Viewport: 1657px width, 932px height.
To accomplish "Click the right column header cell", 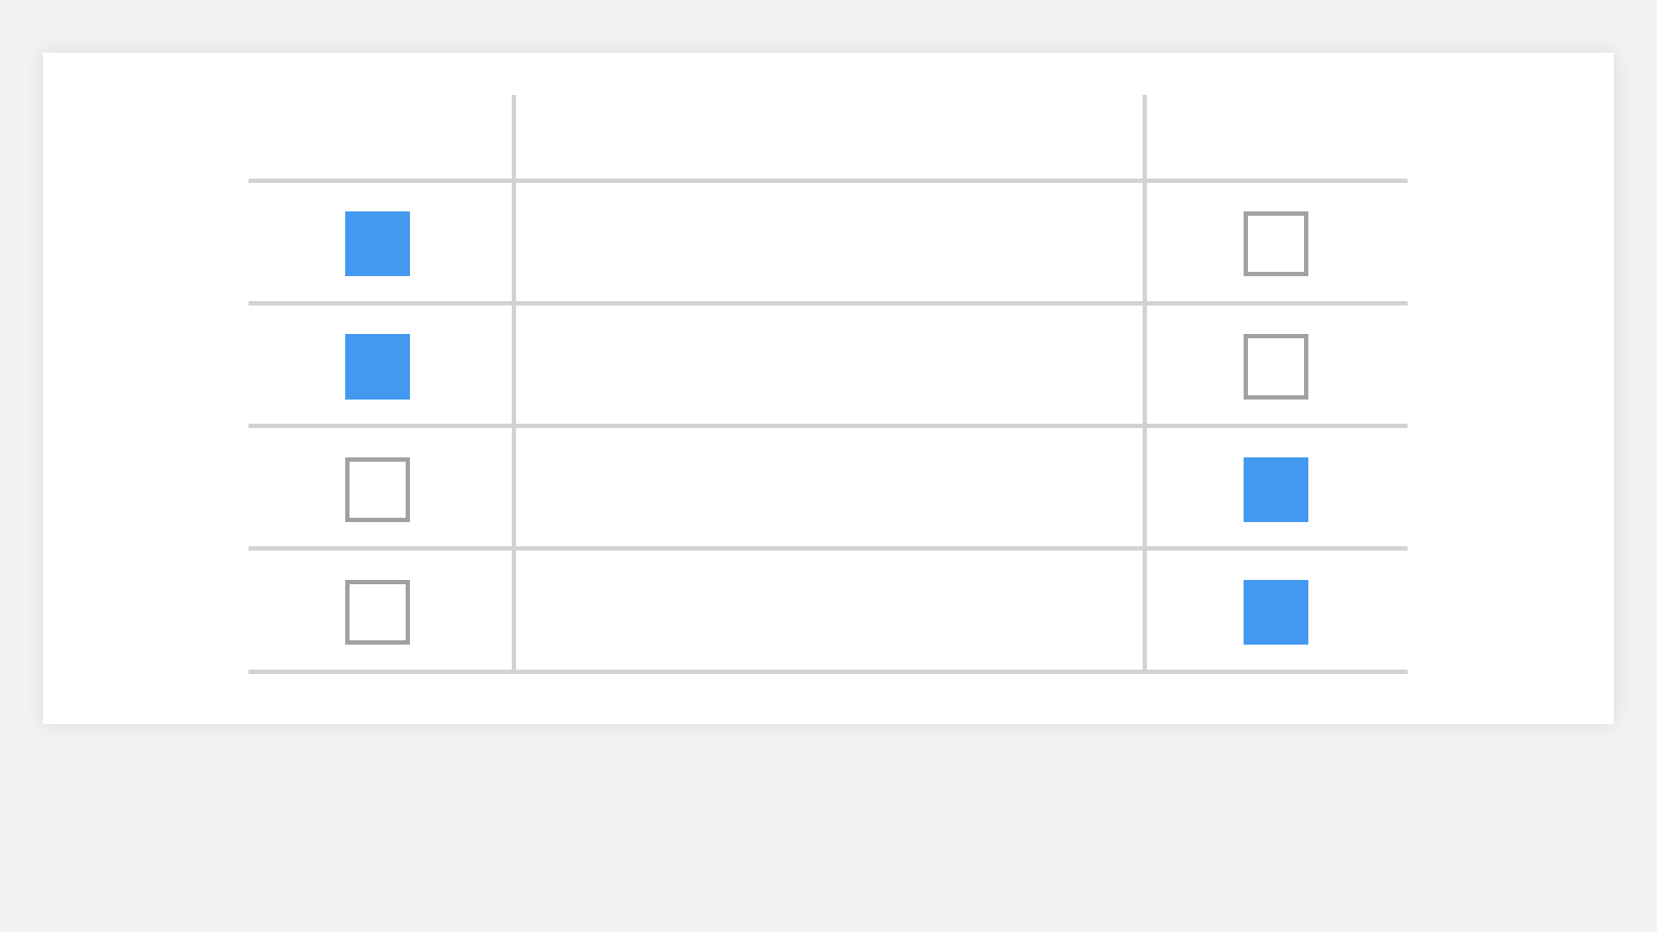I will (1275, 138).
